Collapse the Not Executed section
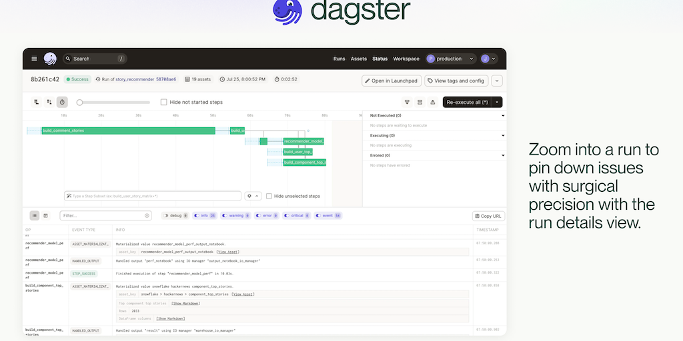The image size is (683, 341). coord(503,116)
